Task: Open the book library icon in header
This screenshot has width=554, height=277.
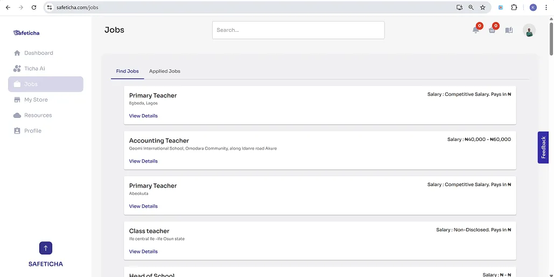Action: (x=509, y=30)
